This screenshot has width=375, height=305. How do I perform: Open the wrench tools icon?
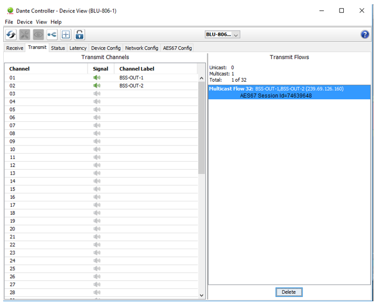25,35
